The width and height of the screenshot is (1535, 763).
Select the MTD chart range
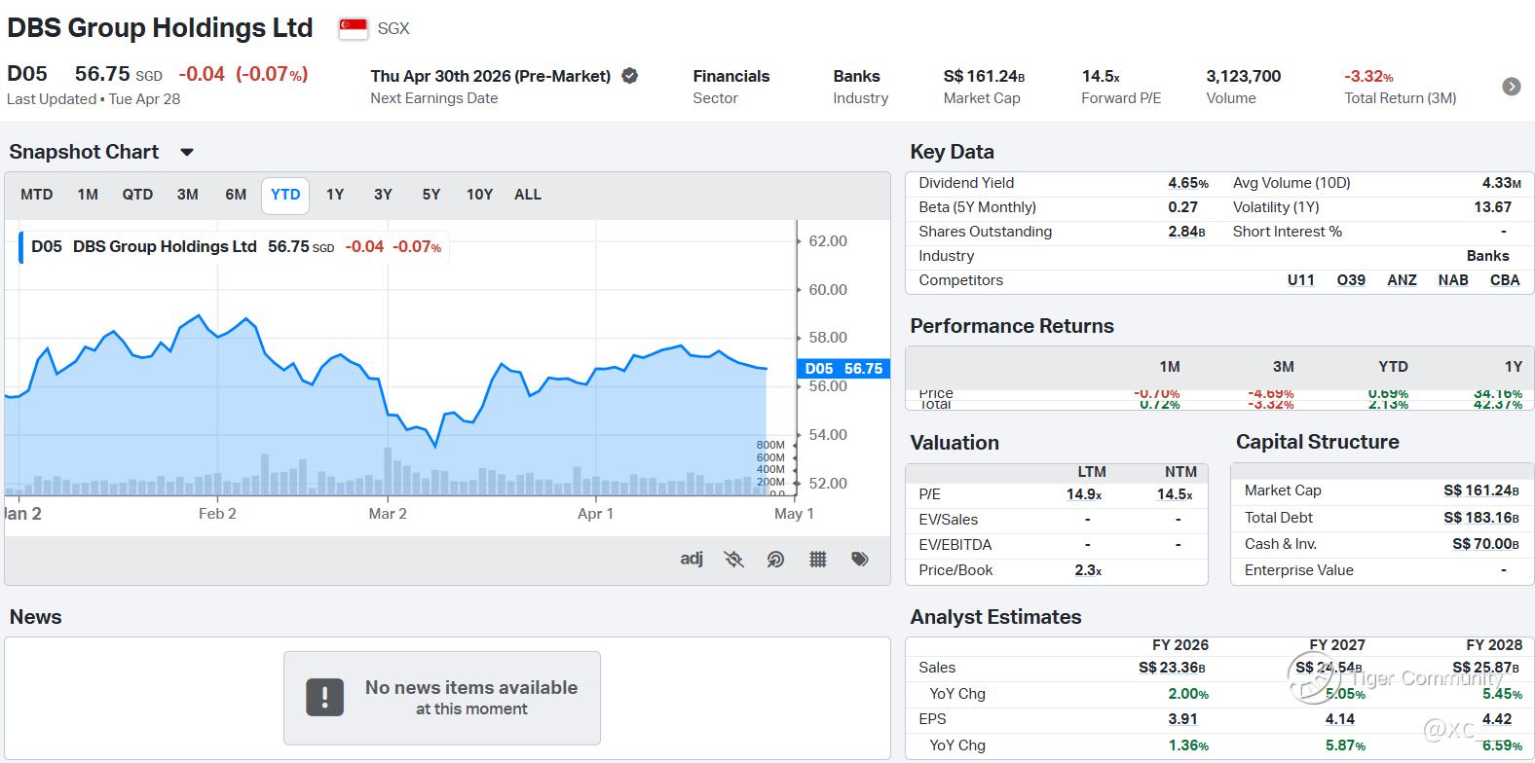37,195
